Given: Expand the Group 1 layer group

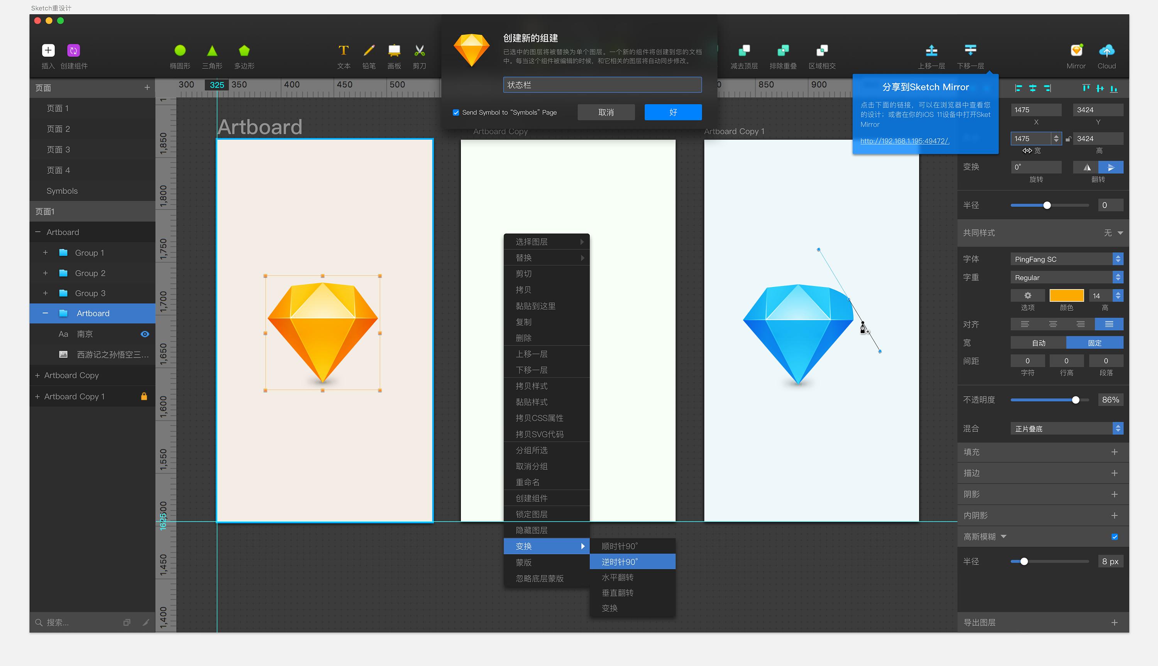Looking at the screenshot, I should (45, 252).
